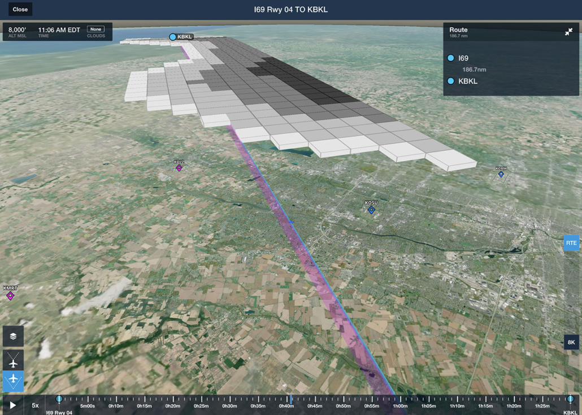Screen dimensions: 582x415
Task: Switch to the upper airplane camera view
Action: pyautogui.click(x=13, y=360)
